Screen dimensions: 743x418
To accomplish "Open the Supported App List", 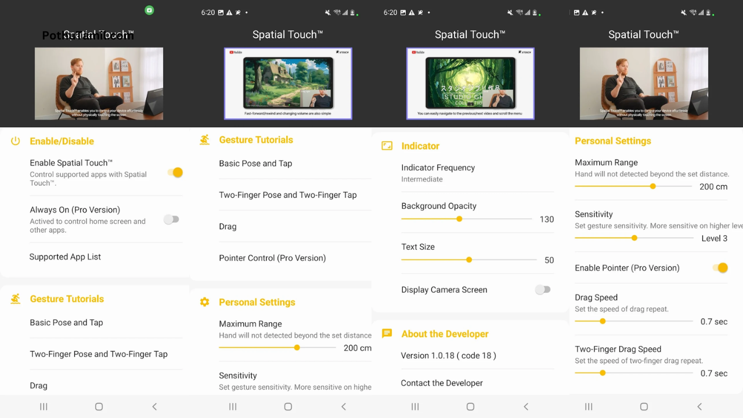I will click(65, 257).
